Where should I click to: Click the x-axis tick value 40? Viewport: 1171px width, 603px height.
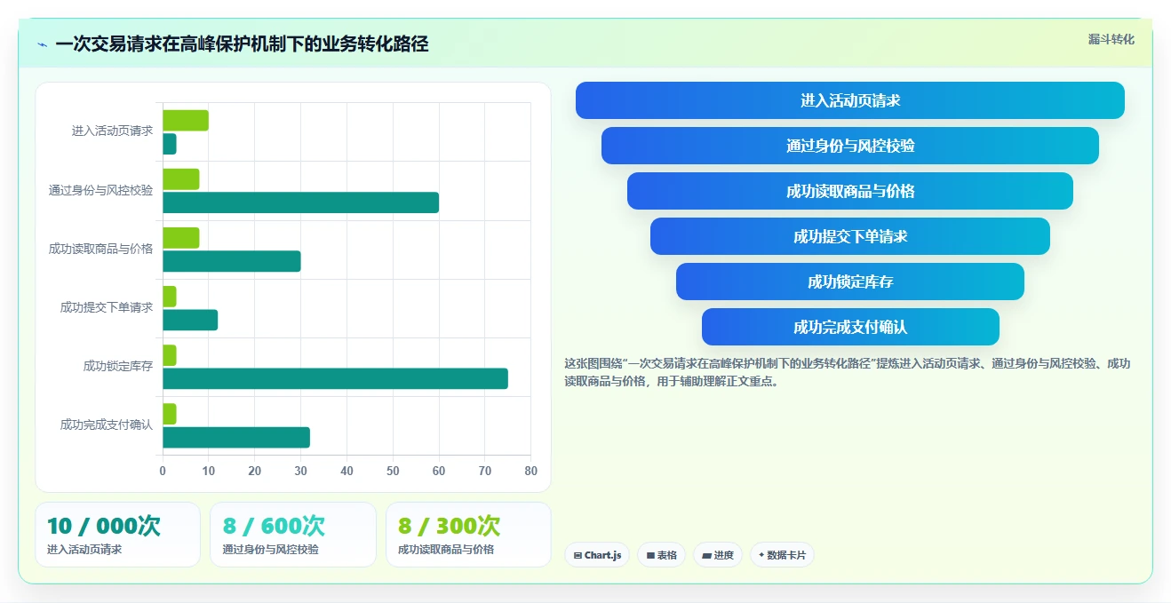click(347, 472)
